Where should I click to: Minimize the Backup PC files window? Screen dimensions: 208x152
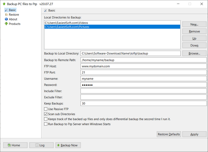(178, 4)
